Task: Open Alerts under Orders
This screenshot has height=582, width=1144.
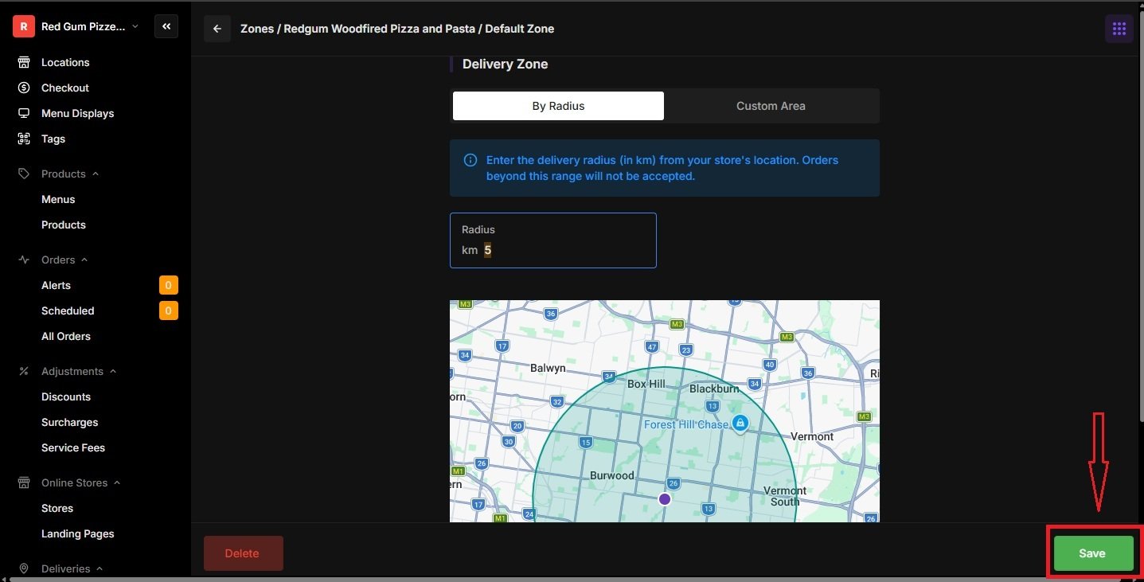Action: (x=56, y=285)
